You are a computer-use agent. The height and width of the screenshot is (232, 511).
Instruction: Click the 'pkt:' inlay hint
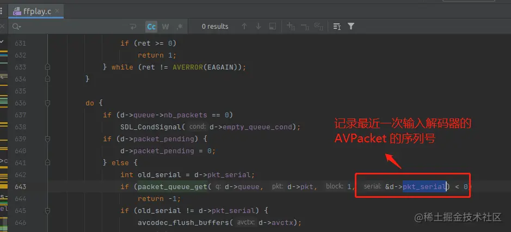pyautogui.click(x=278, y=187)
